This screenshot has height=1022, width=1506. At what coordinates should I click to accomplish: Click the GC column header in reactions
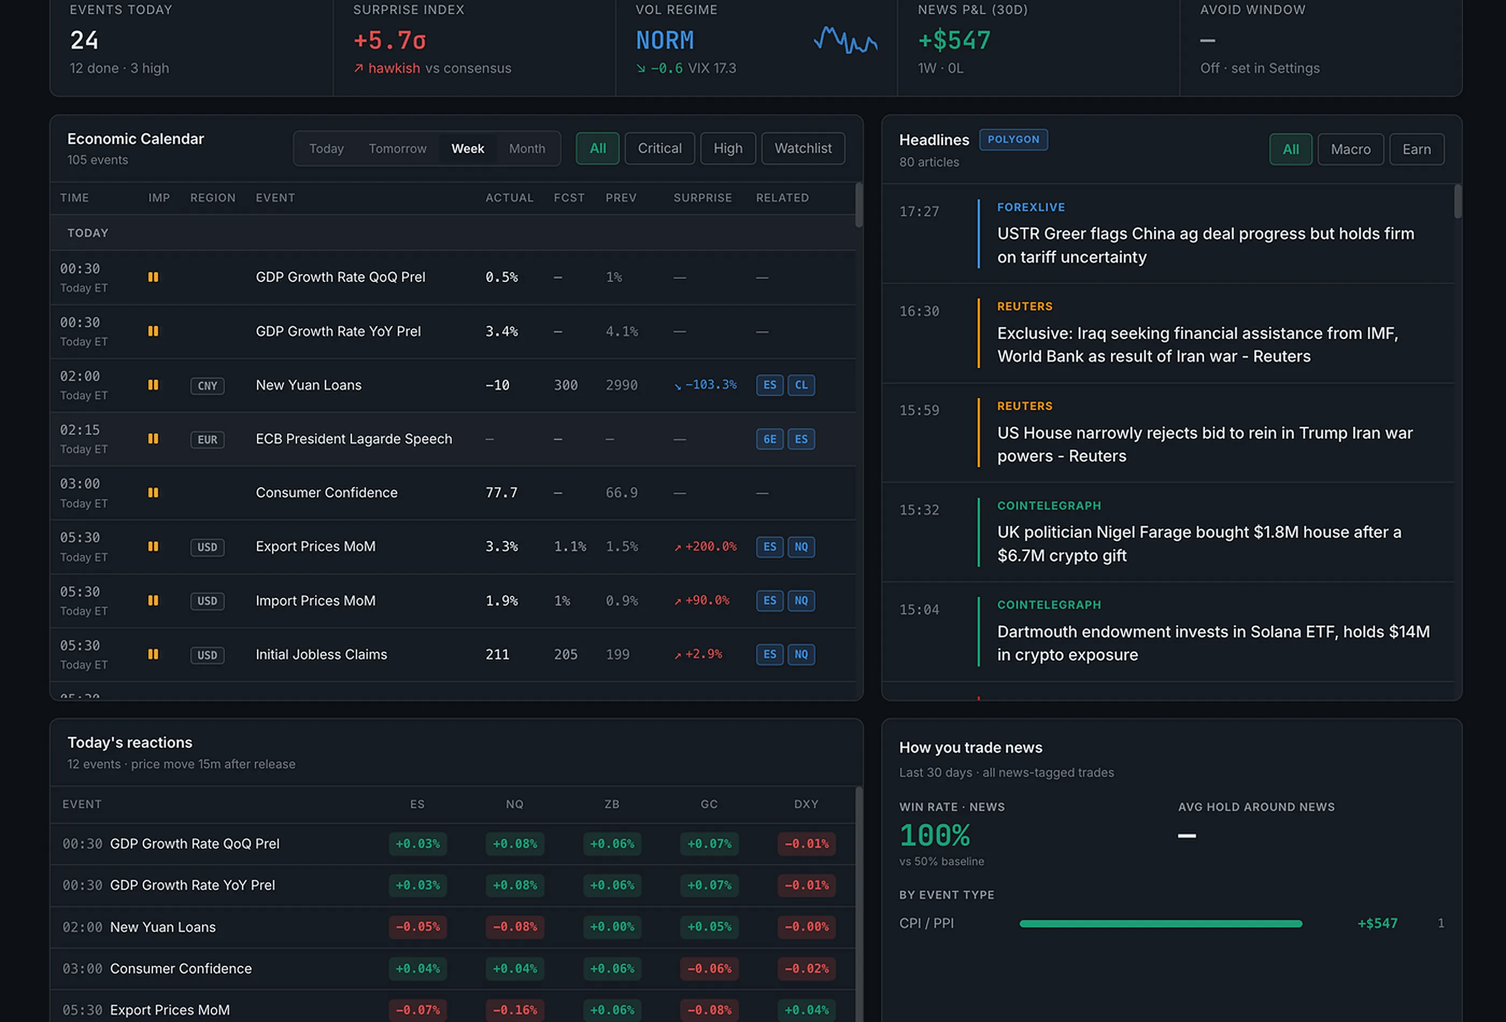709,804
